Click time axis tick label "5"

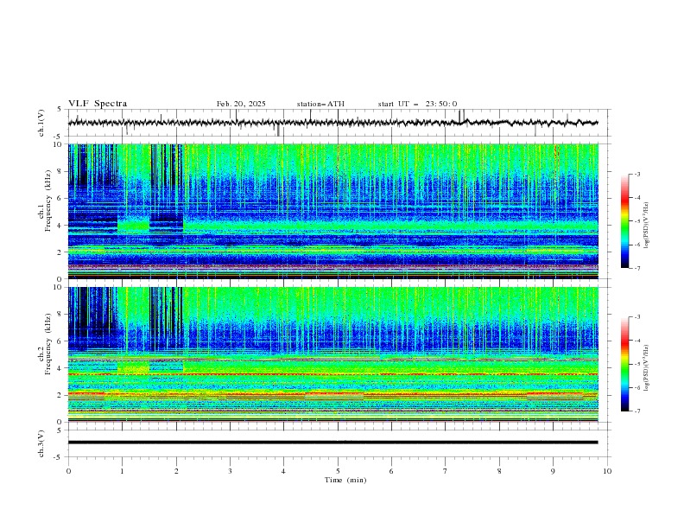coord(338,471)
